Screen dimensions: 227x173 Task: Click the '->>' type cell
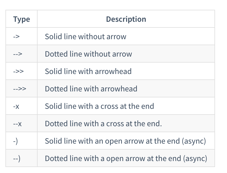click(18, 72)
